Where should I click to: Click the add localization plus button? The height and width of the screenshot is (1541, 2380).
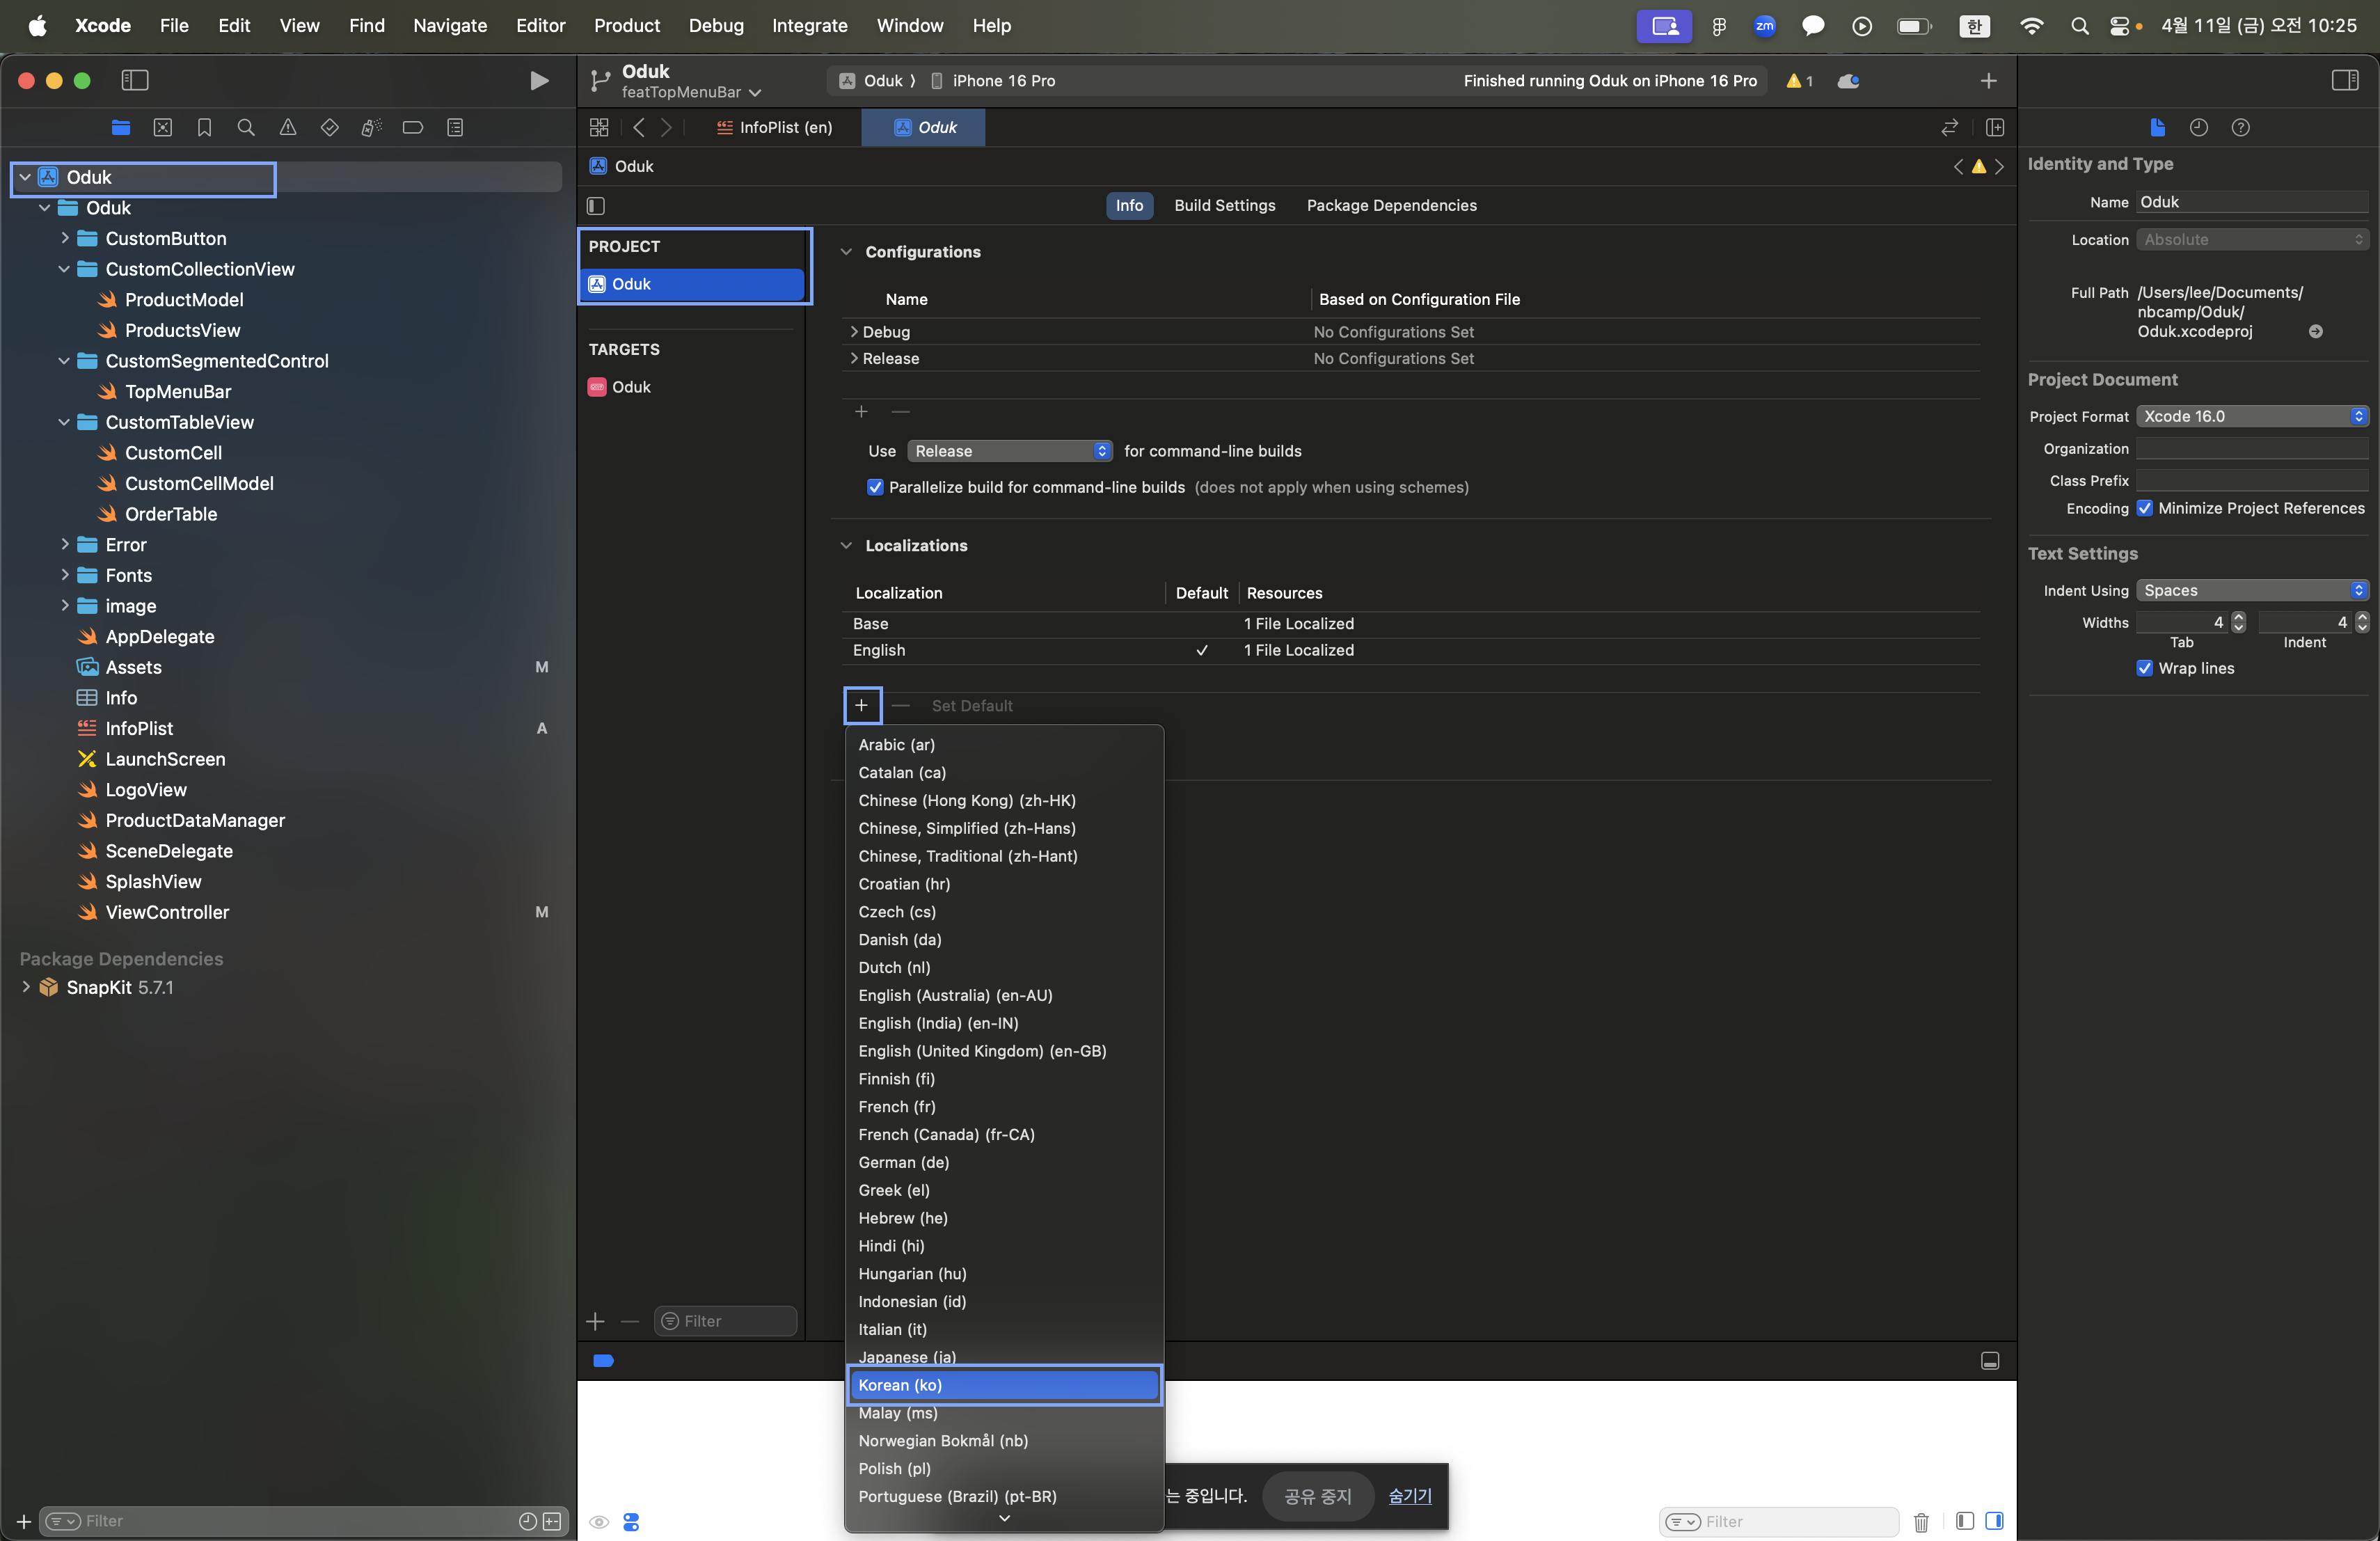point(861,705)
